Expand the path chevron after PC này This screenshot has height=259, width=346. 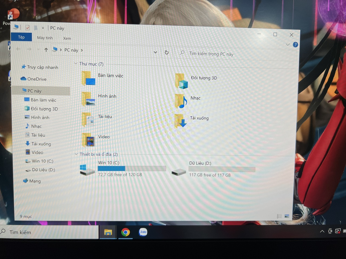click(82, 50)
